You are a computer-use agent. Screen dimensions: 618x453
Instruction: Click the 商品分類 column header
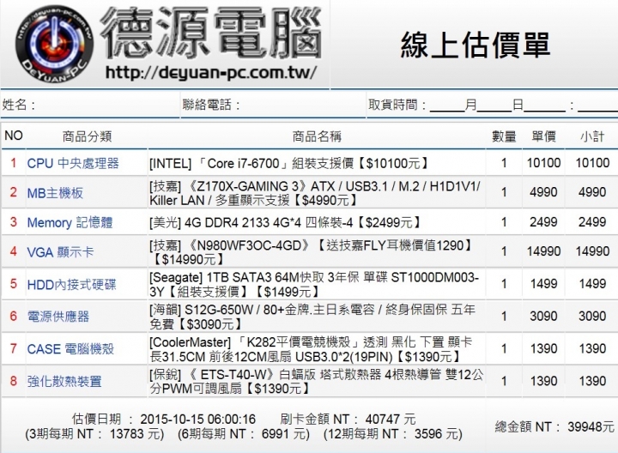pos(87,136)
